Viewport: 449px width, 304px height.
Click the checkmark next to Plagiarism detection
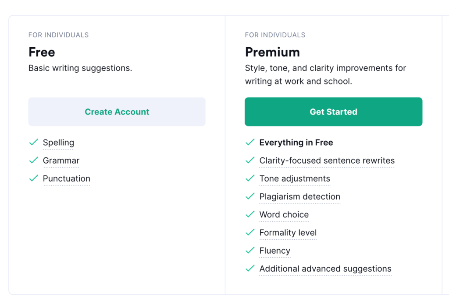coord(250,196)
